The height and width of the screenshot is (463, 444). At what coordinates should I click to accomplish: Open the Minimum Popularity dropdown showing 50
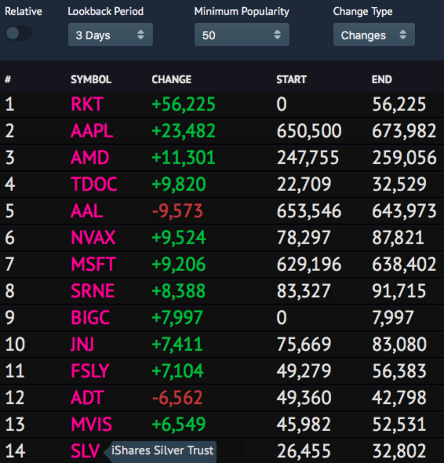(x=242, y=35)
